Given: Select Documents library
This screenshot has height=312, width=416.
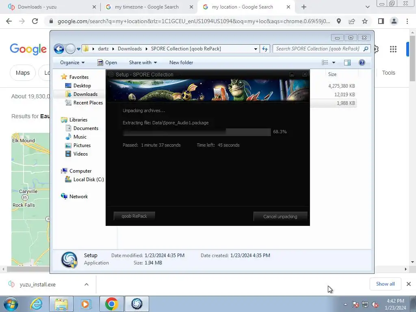Looking at the screenshot, I should tap(82, 128).
